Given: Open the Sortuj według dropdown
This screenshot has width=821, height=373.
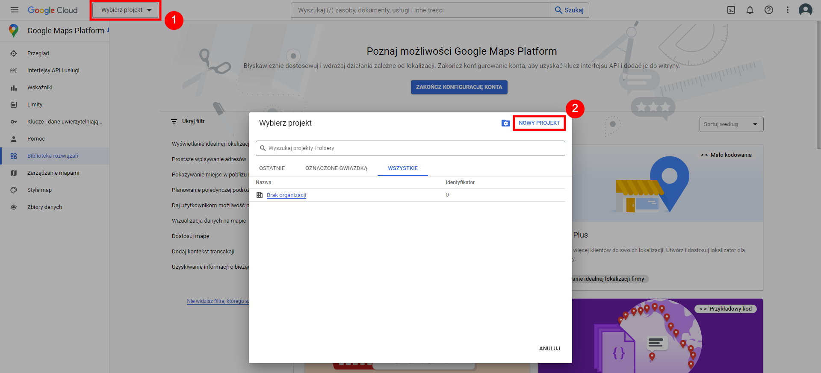Looking at the screenshot, I should [x=731, y=124].
